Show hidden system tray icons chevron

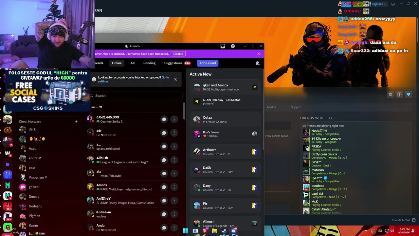[x=366, y=231]
